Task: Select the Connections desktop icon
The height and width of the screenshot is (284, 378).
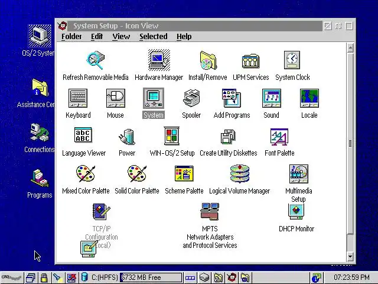Action: pyautogui.click(x=40, y=133)
